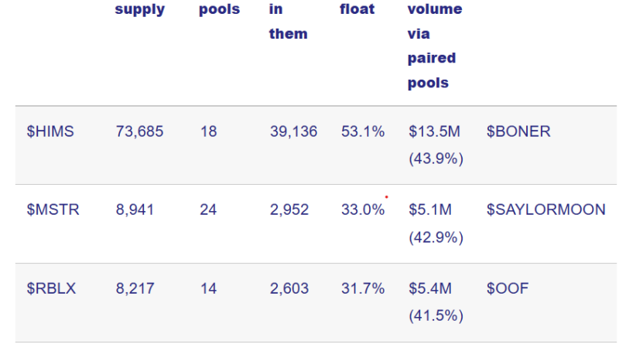Click the volume via paired pools header
The width and height of the screenshot is (619, 344).
[x=435, y=46]
